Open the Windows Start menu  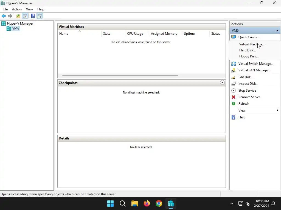point(110,203)
